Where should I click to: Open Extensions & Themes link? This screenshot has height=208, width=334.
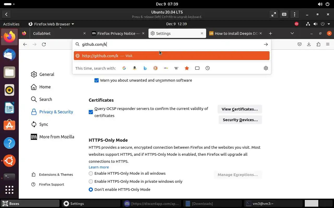[52, 174]
